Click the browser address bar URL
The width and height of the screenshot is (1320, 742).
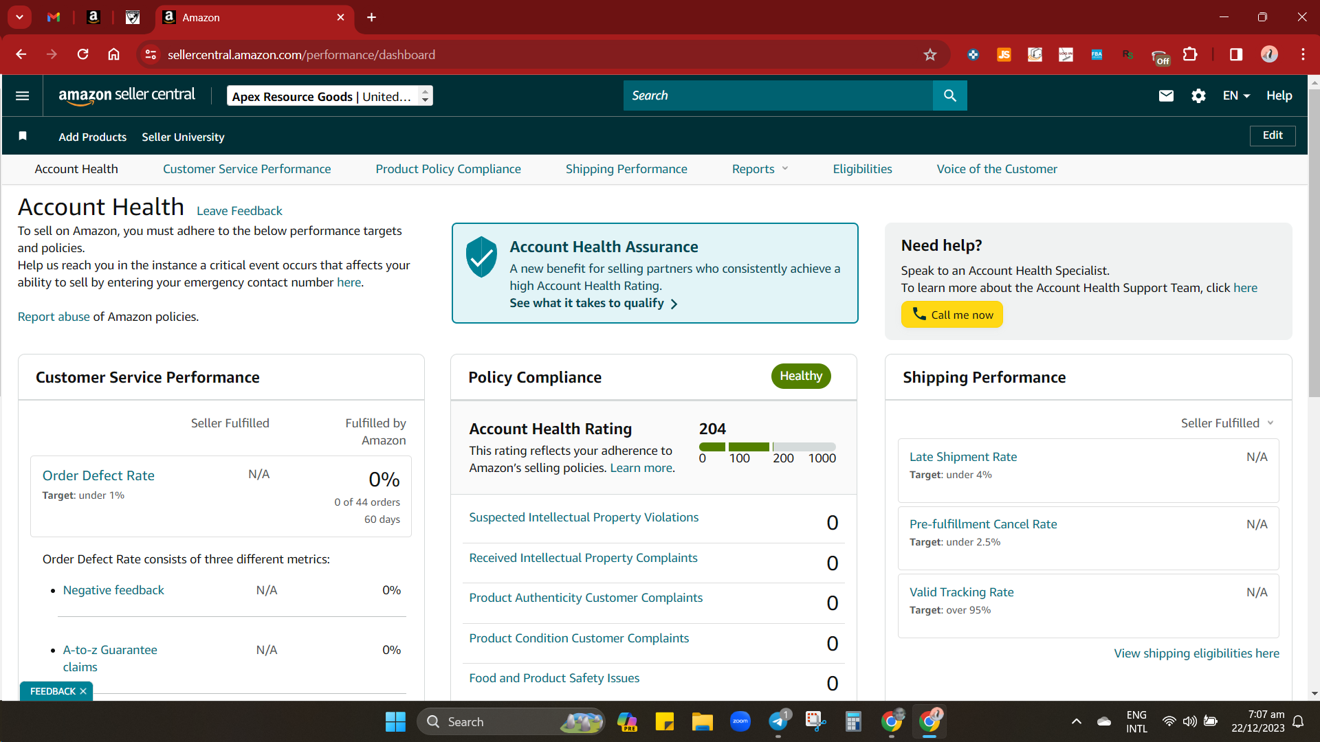301,54
